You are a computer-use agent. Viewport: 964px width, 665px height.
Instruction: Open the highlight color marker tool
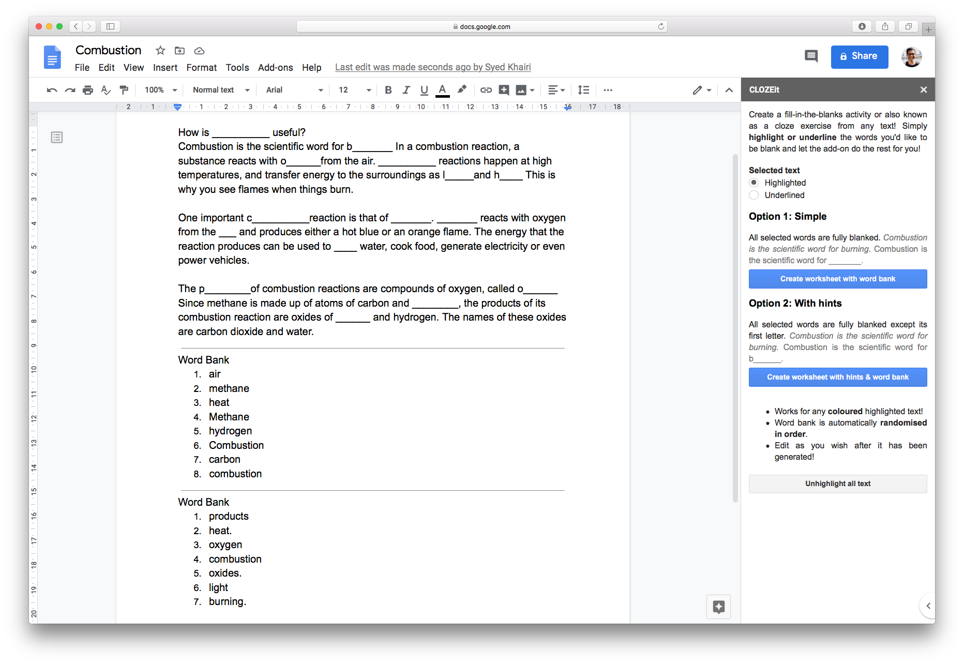pyautogui.click(x=462, y=90)
